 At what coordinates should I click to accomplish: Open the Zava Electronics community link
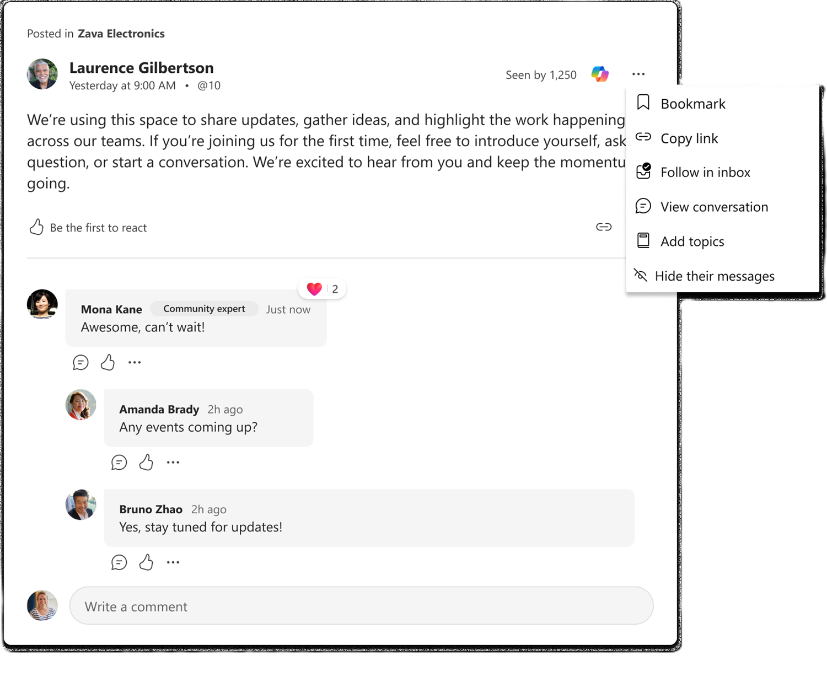click(121, 33)
